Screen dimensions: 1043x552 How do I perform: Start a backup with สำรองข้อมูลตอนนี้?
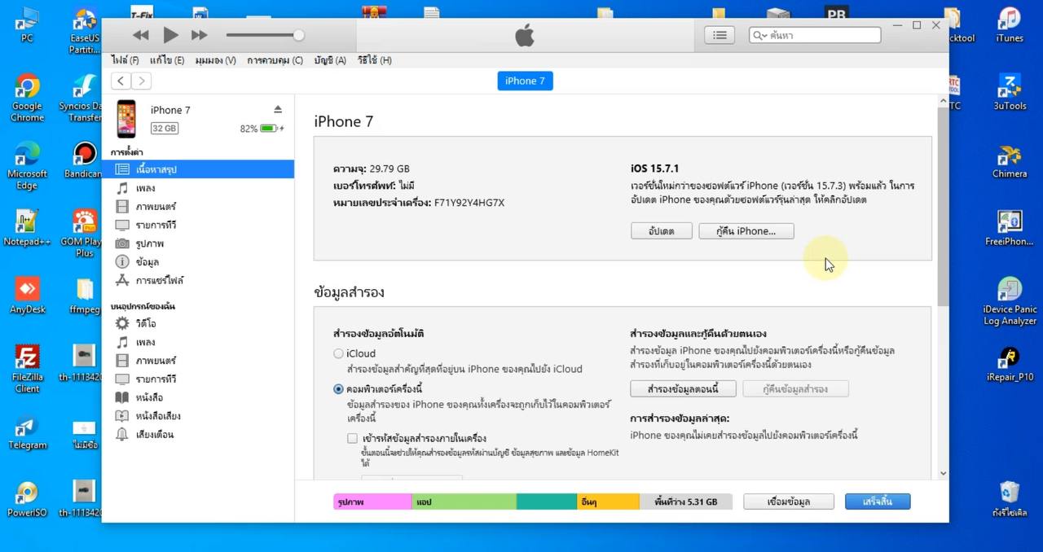tap(683, 388)
